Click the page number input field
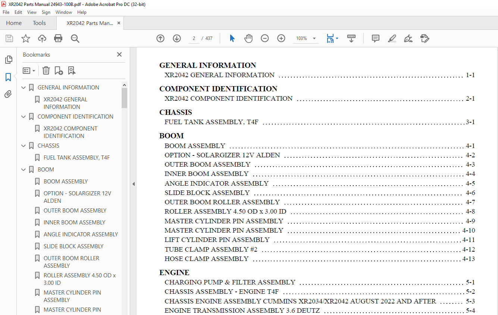This screenshot has width=498, height=315. click(x=194, y=38)
